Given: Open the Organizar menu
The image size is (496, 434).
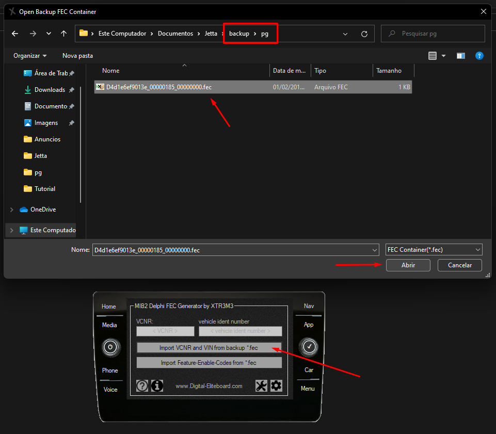Looking at the screenshot, I should coord(30,56).
